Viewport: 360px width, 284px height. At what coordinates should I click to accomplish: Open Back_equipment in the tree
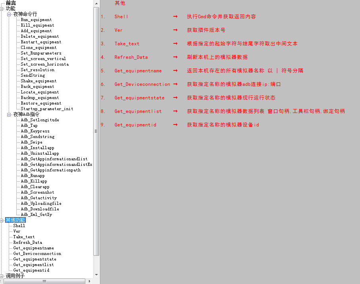tap(37, 87)
